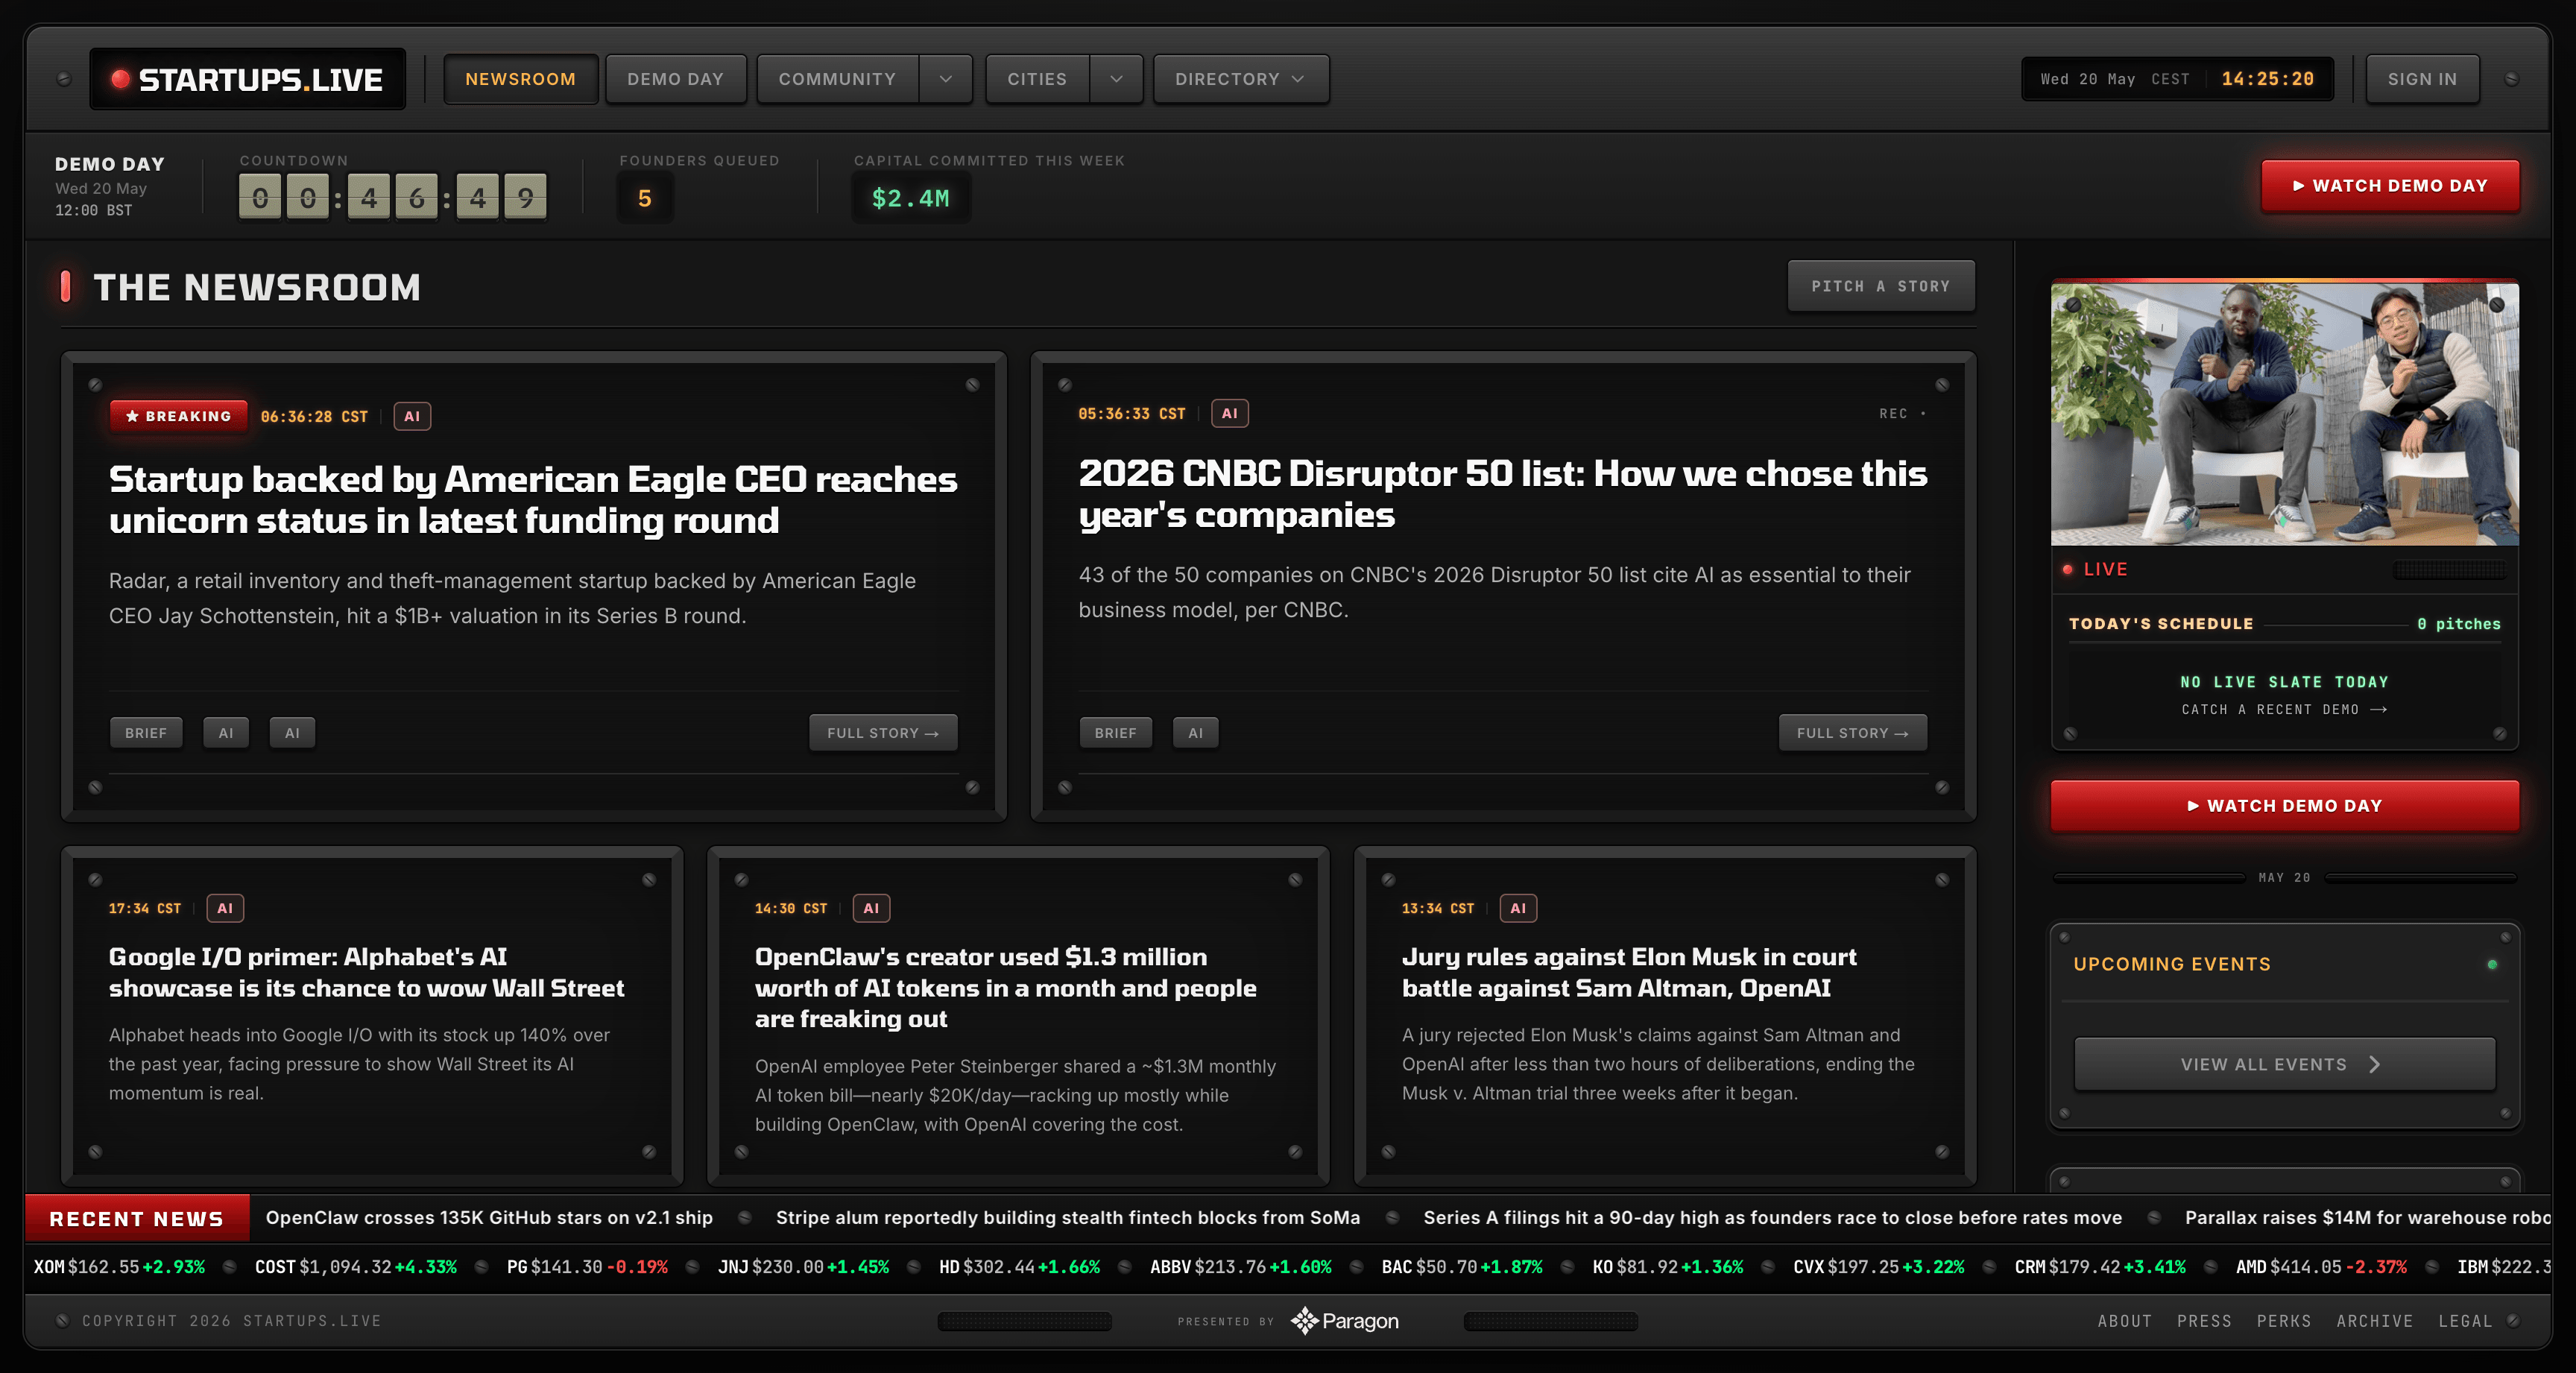This screenshot has width=2576, height=1373.
Task: Expand the Cities dropdown arrow
Action: (x=1117, y=79)
